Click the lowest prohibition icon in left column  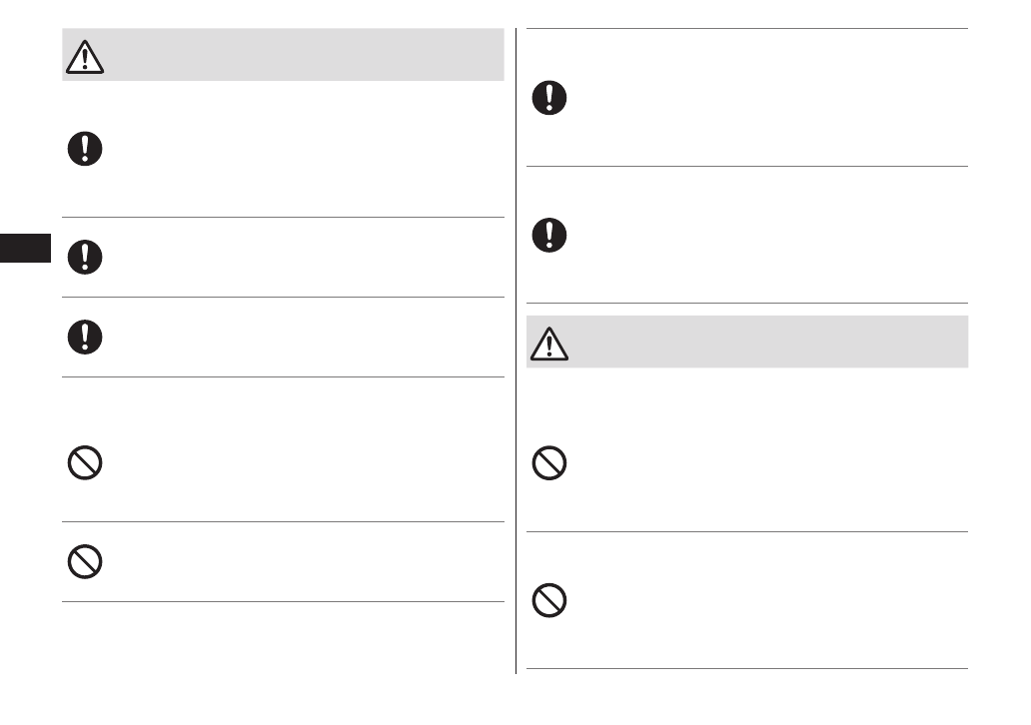(85, 561)
